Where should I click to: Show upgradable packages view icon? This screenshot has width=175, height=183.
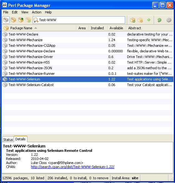(21, 20)
